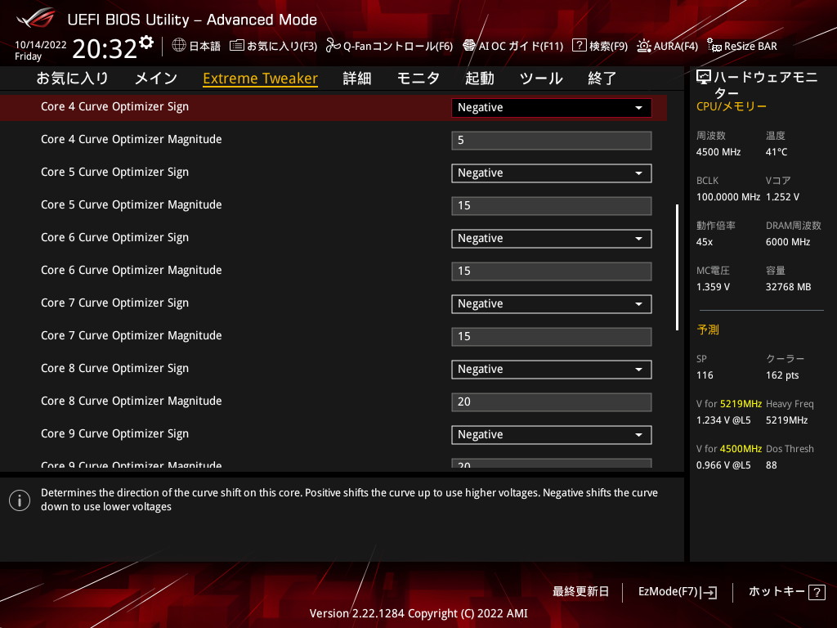The width and height of the screenshot is (837, 628).
Task: Edit Core 6 Curve Optimizer Magnitude field
Action: click(552, 271)
